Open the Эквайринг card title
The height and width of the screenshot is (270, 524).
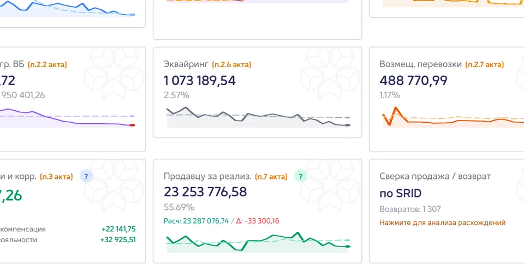pos(186,64)
